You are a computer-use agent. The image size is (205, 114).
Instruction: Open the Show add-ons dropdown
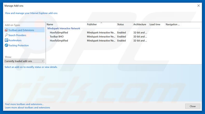pyautogui.click(x=24, y=61)
